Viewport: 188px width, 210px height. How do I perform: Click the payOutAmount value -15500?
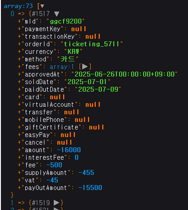pos(90,188)
